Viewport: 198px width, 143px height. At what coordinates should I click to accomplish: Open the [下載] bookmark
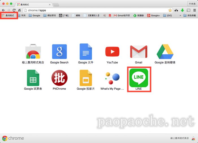coord(64,15)
